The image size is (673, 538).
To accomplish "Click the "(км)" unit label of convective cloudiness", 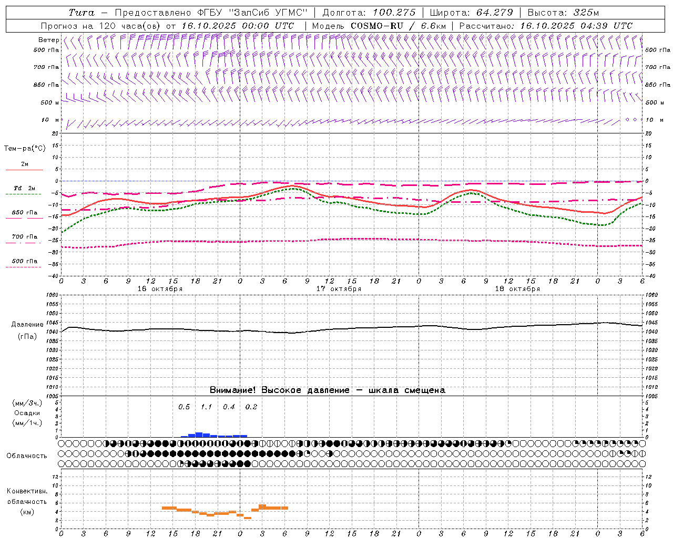I will tap(27, 512).
